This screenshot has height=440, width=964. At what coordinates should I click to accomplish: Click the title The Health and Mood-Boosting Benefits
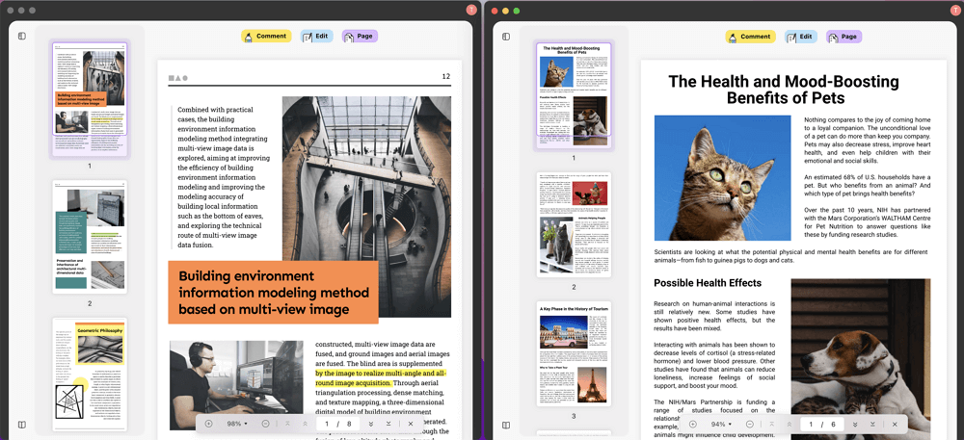click(x=783, y=90)
